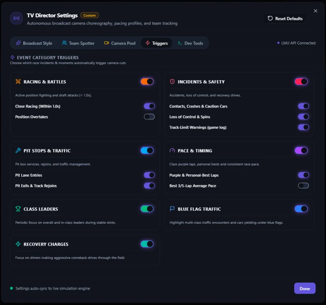Disable the Class Leaders toggle
Image resolution: width=326 pixels, height=305 pixels.
(x=147, y=209)
